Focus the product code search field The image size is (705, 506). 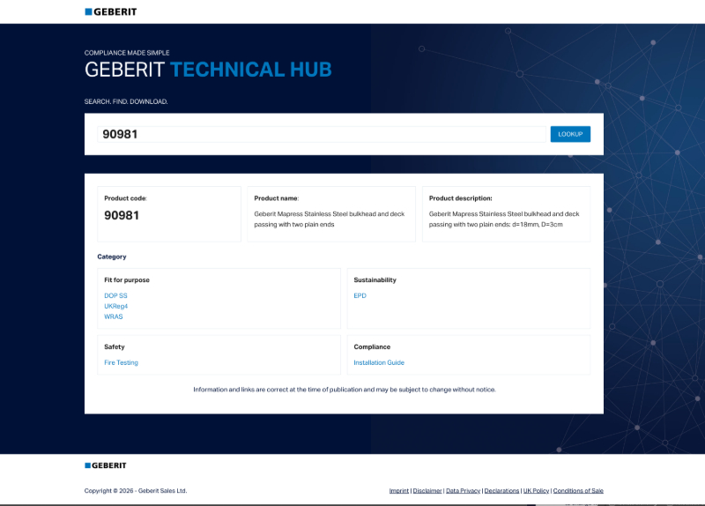click(x=322, y=134)
